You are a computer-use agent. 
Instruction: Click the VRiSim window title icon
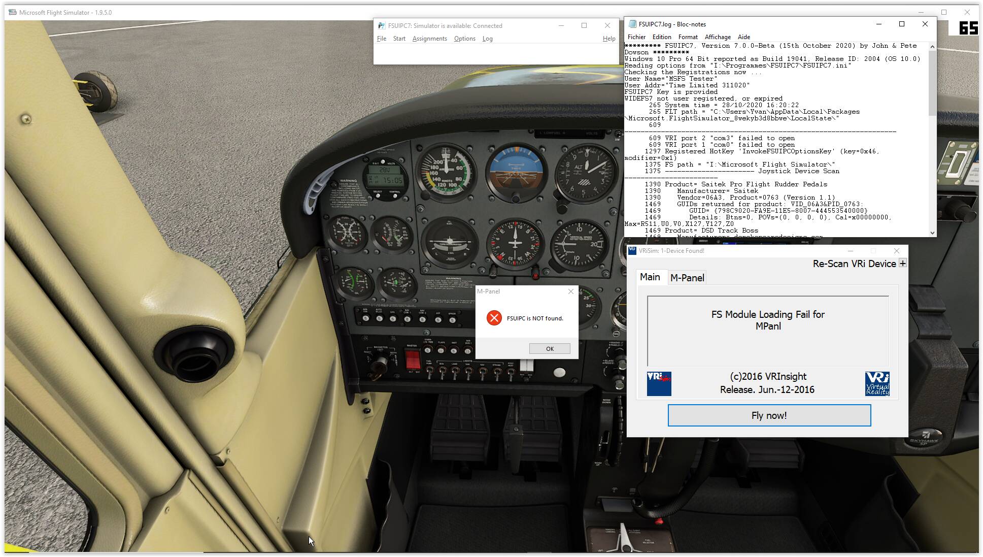(x=632, y=250)
